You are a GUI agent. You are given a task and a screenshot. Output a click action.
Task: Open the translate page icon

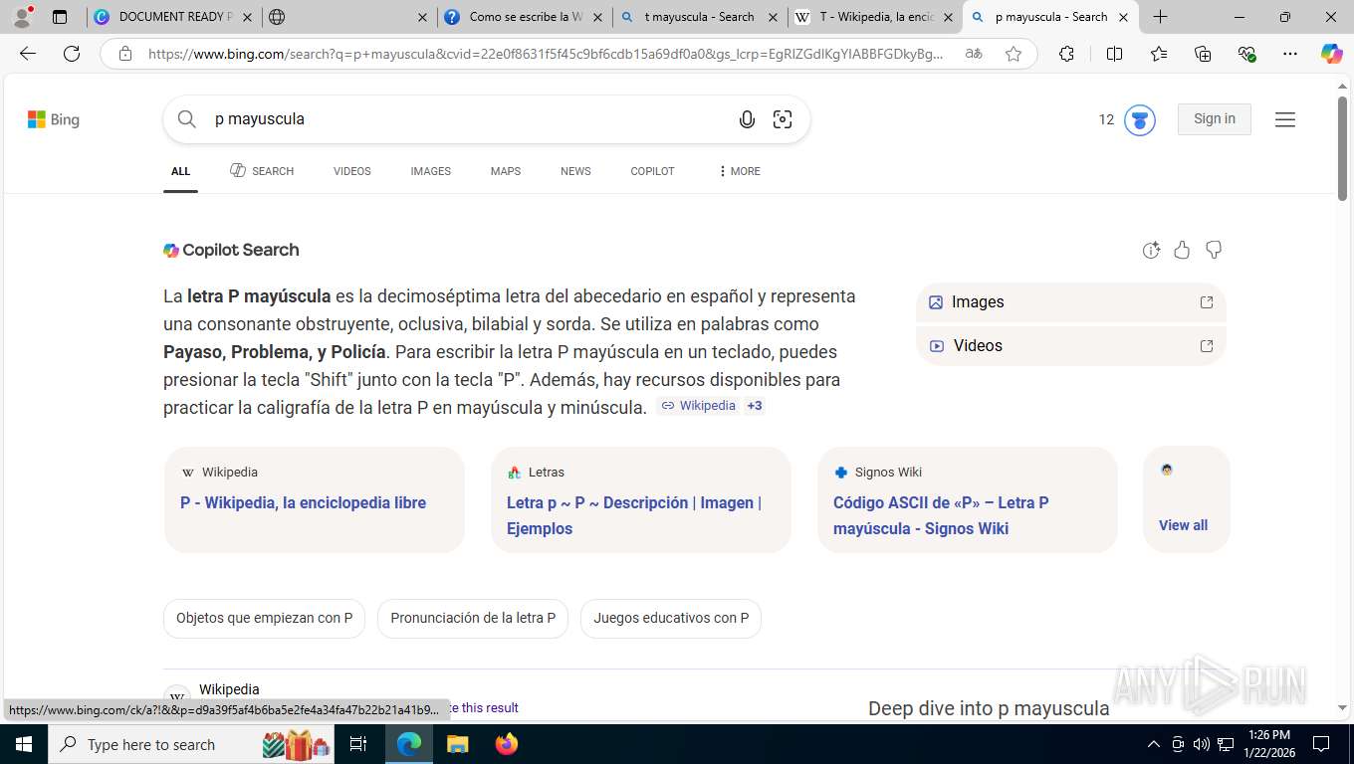[x=974, y=54]
